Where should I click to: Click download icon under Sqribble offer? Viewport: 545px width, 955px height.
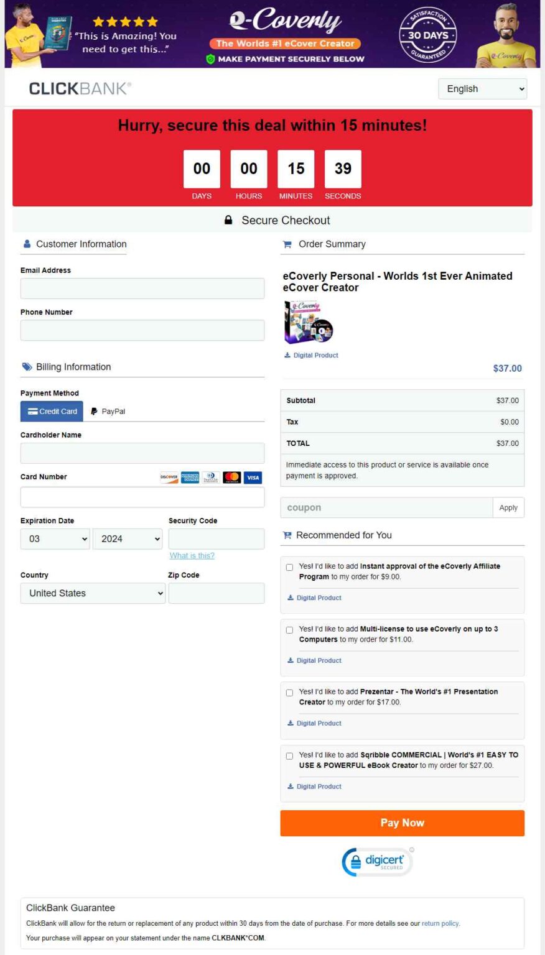[x=291, y=787]
